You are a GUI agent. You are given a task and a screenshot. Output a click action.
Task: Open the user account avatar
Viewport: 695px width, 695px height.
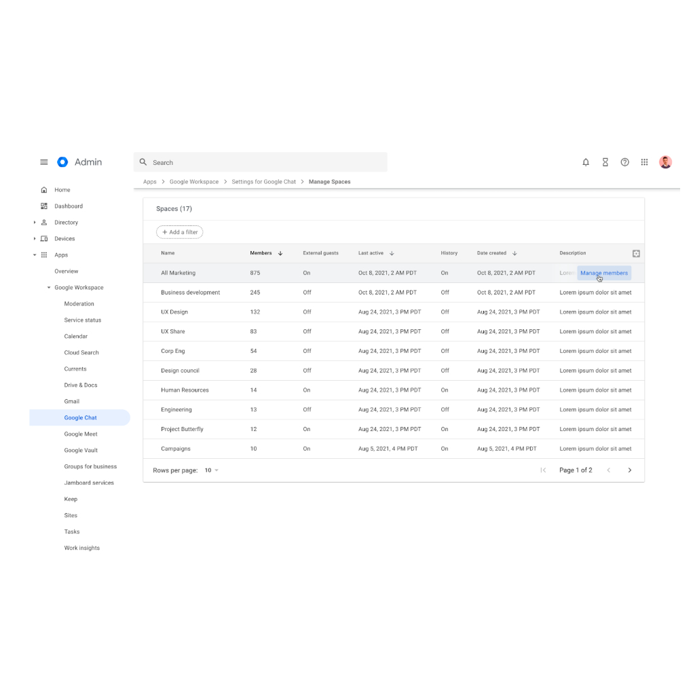tap(665, 162)
